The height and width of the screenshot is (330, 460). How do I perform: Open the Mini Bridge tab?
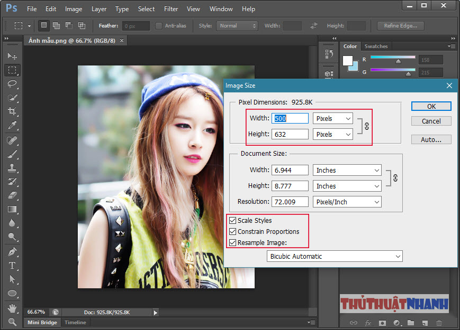(x=42, y=323)
